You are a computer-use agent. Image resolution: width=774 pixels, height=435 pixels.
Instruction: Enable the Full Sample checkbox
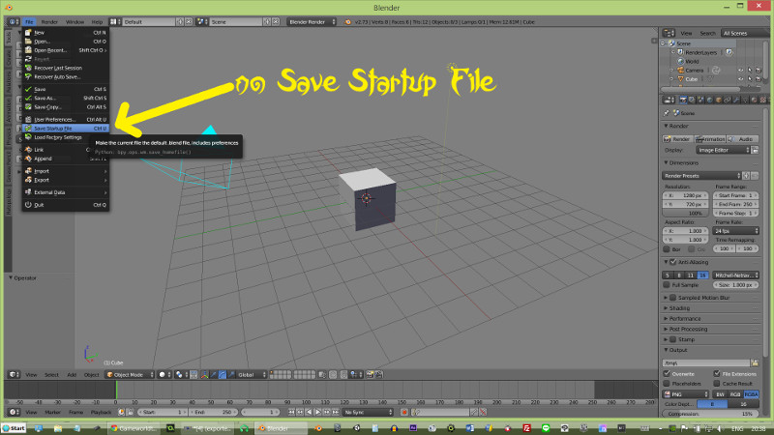pos(667,285)
